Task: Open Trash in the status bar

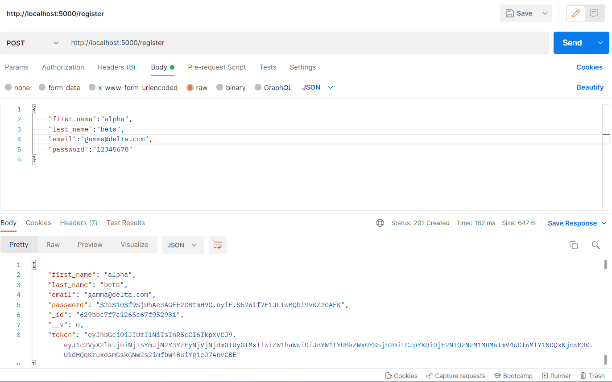Action: [x=592, y=376]
